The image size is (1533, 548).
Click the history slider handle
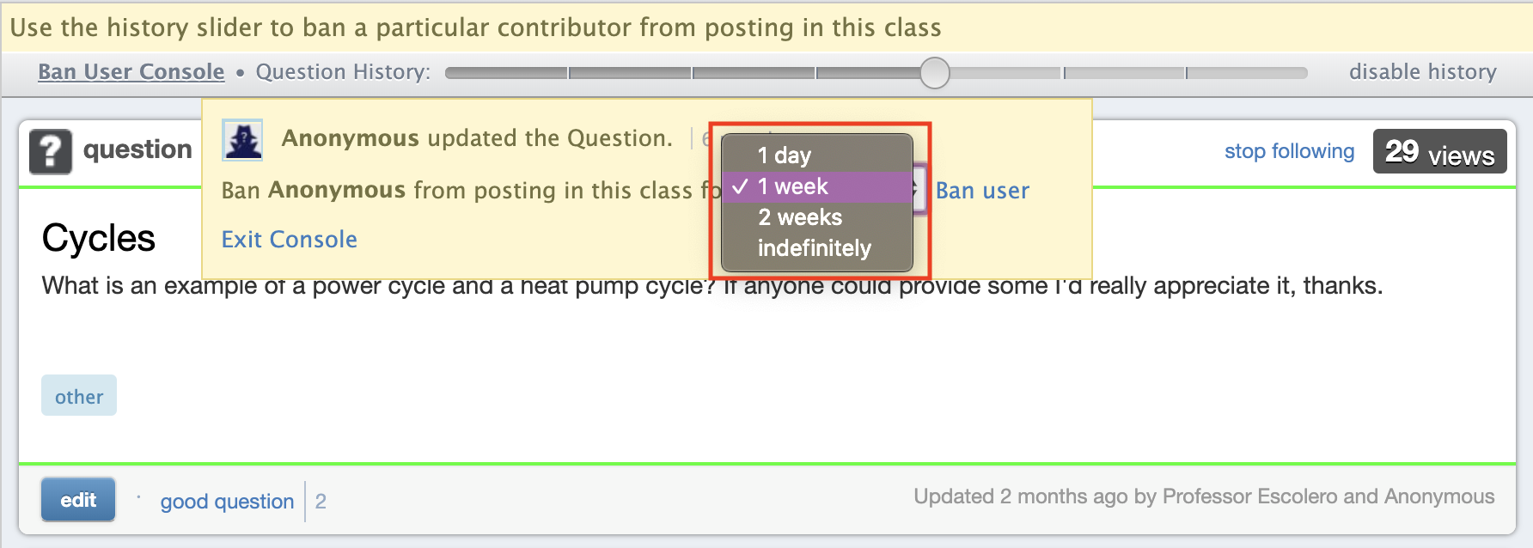936,75
